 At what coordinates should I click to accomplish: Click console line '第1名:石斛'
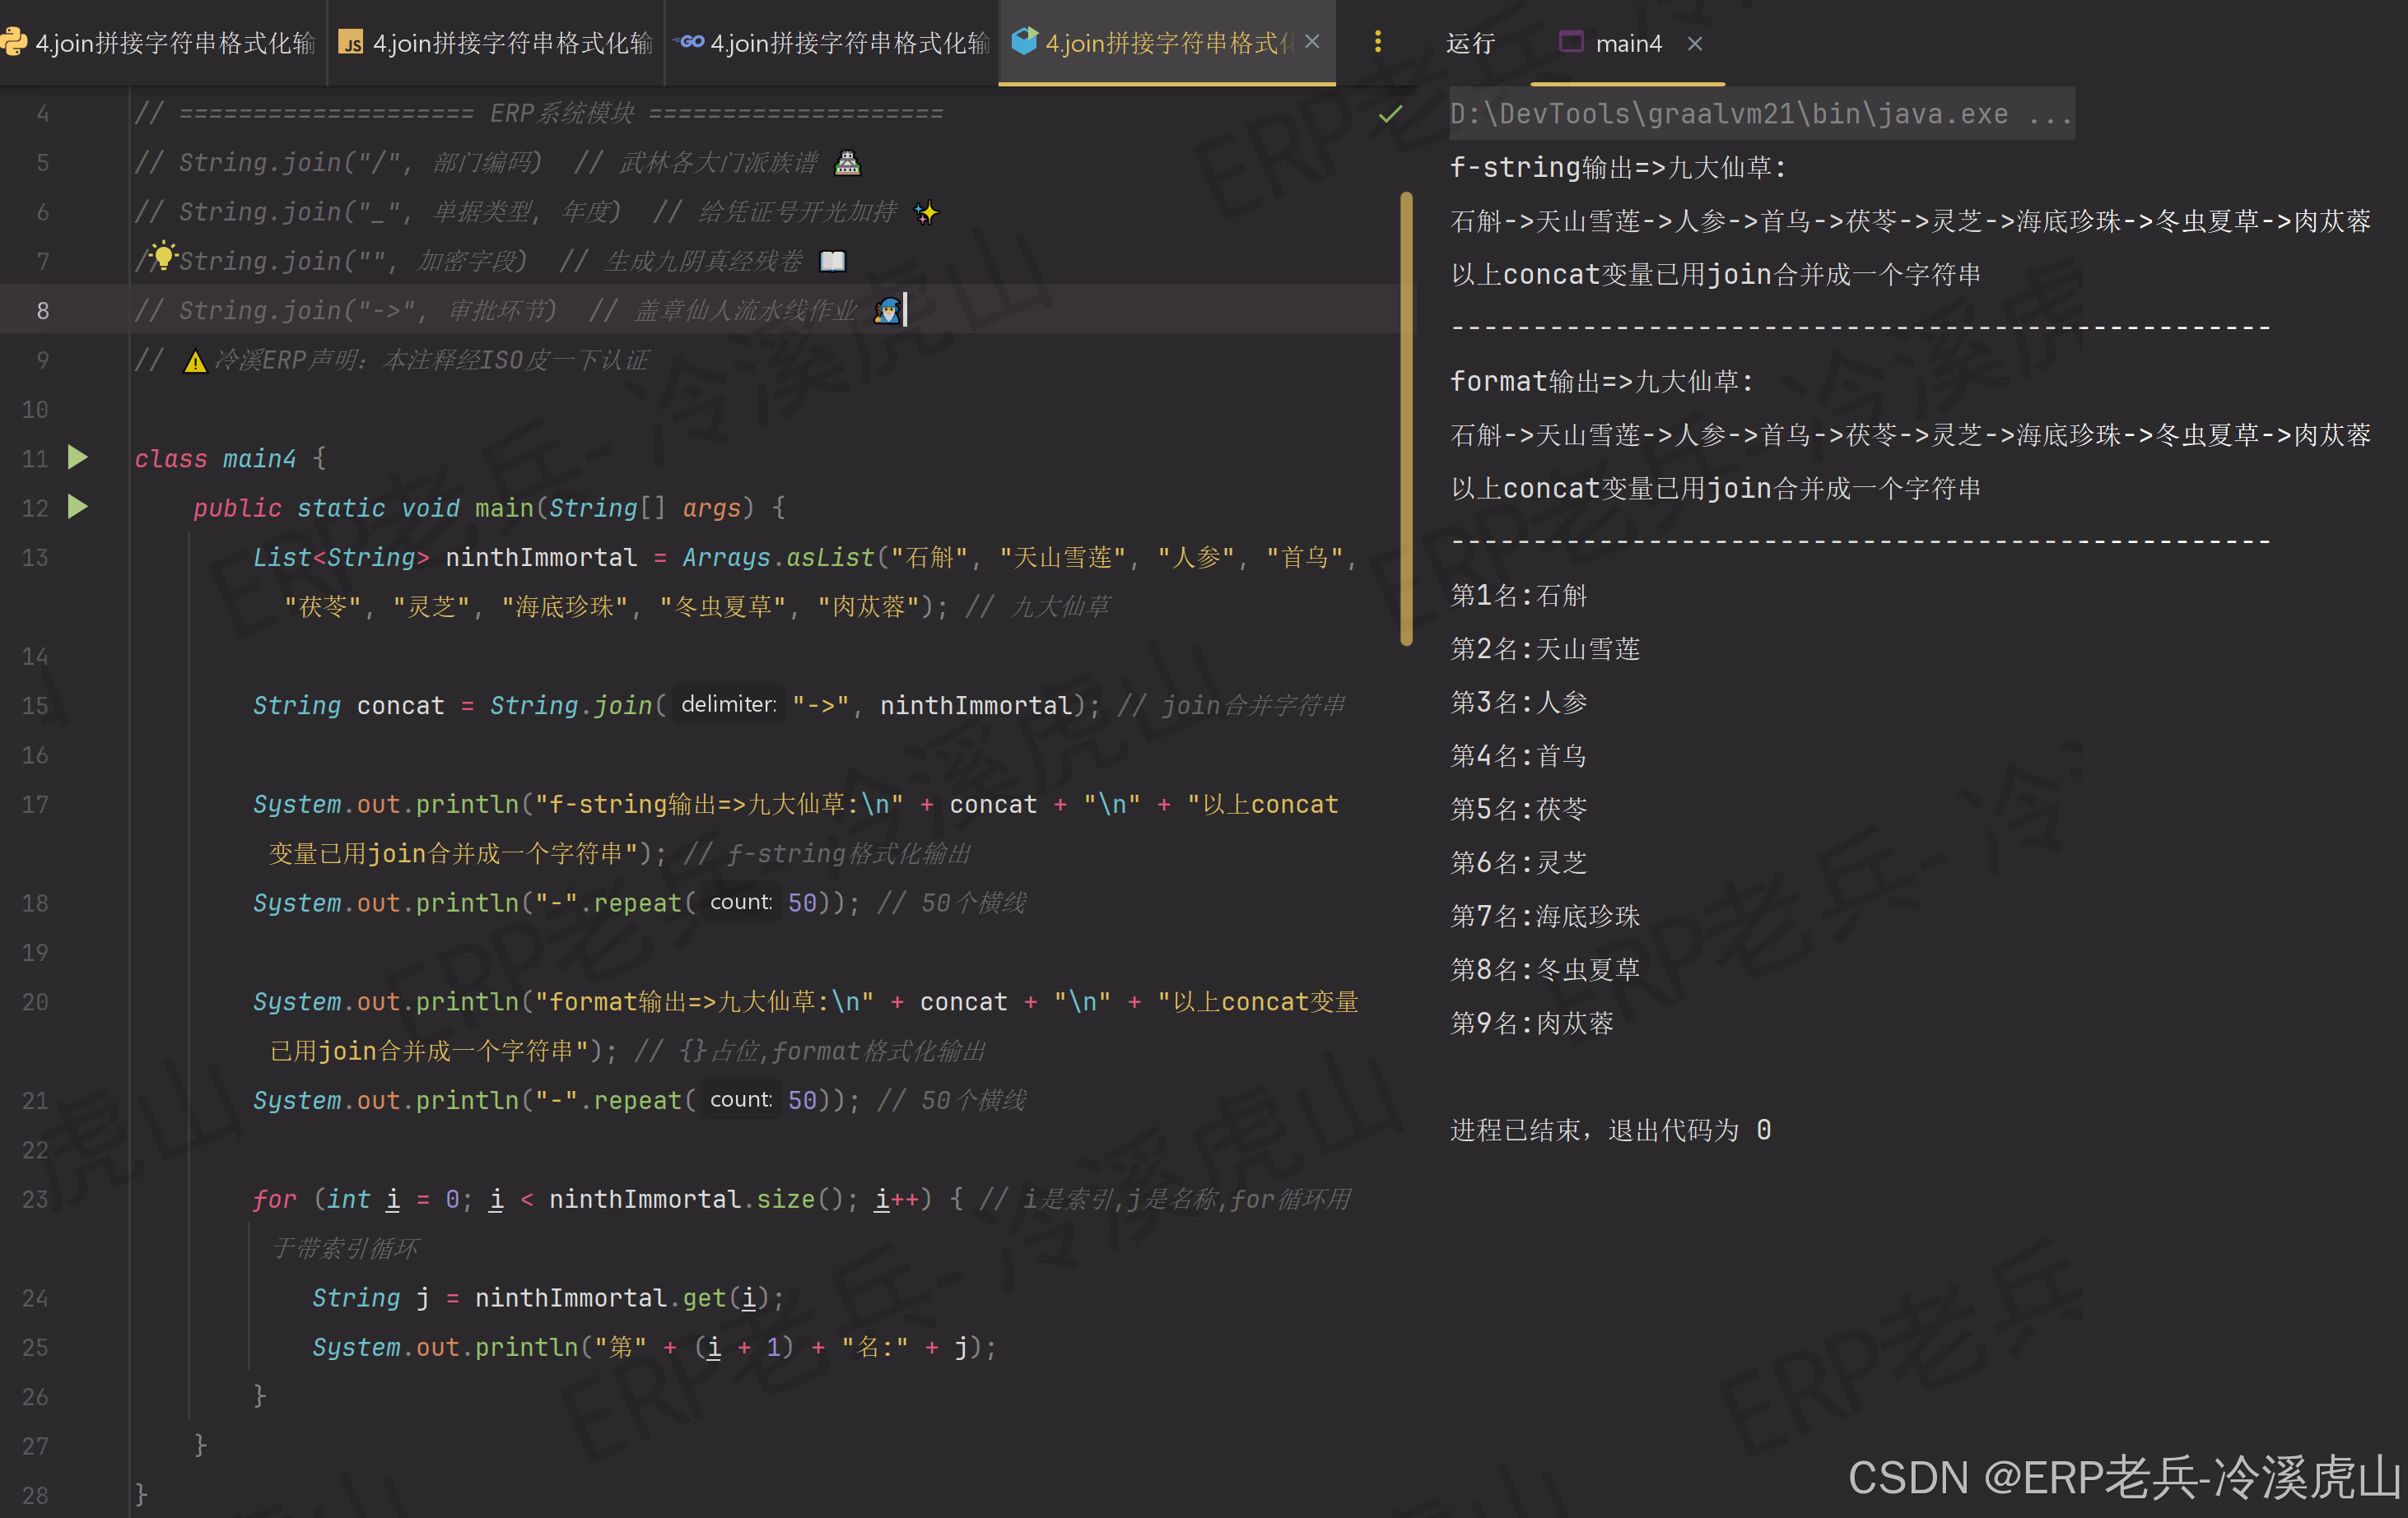[x=1518, y=596]
